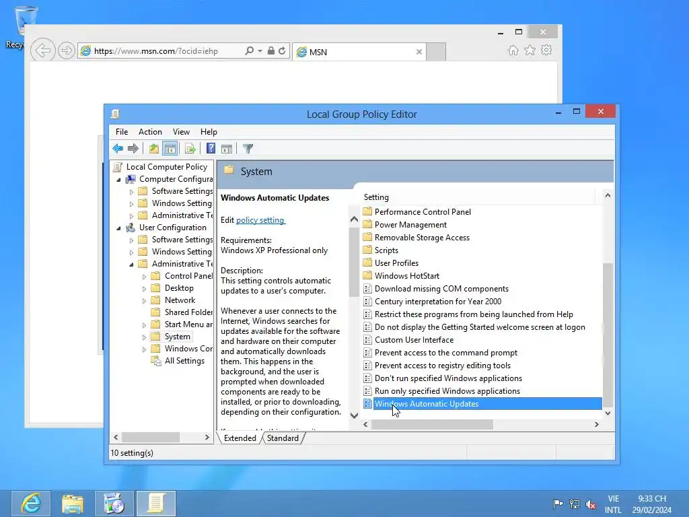Click the Forward arrow in Policy Editor toolbar
The image size is (689, 517).
[x=133, y=149]
